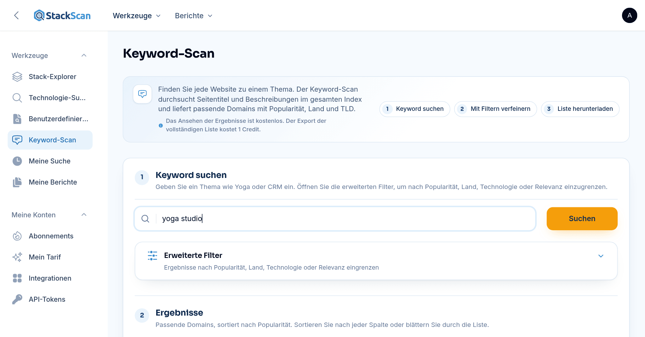Click the chat bubble icon in info banner
645x337 pixels.
(x=142, y=94)
